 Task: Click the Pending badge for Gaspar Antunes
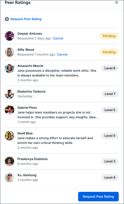point(109,36)
